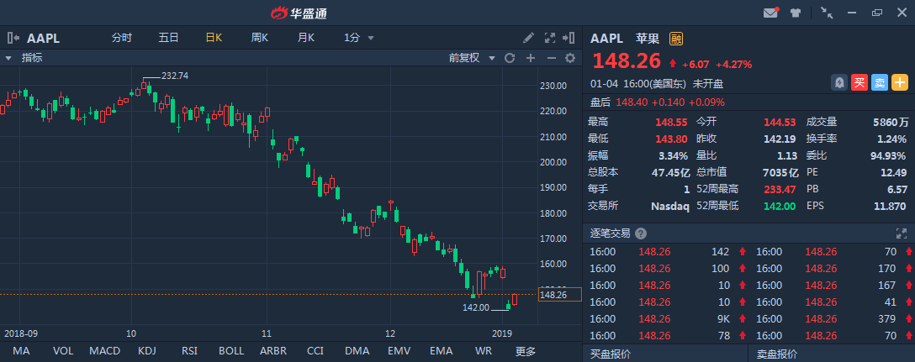The height and width of the screenshot is (362, 915).
Task: Collapse the right quote panel
Action: (569, 38)
